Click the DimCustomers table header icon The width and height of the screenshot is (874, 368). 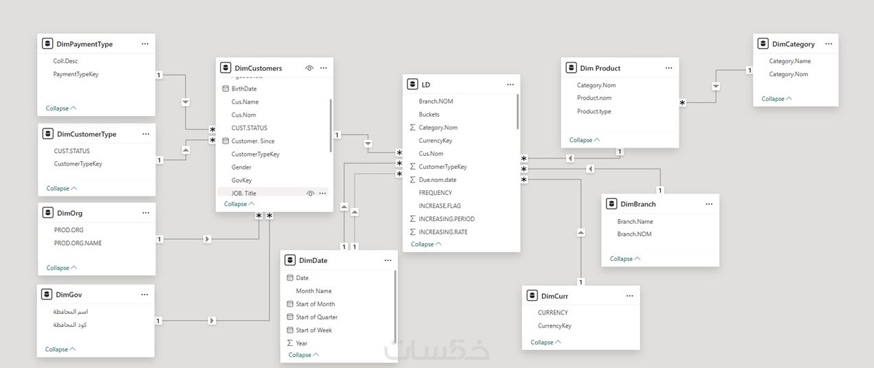[x=226, y=68]
